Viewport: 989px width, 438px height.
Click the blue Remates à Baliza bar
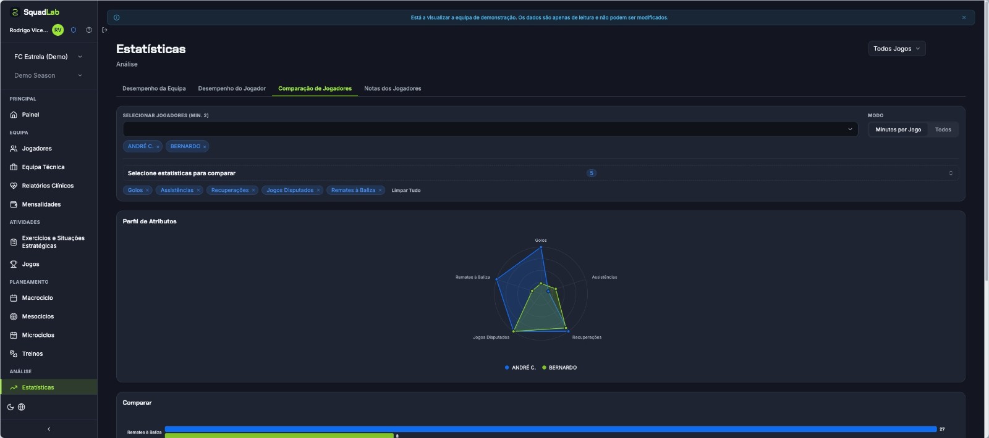[x=551, y=429]
